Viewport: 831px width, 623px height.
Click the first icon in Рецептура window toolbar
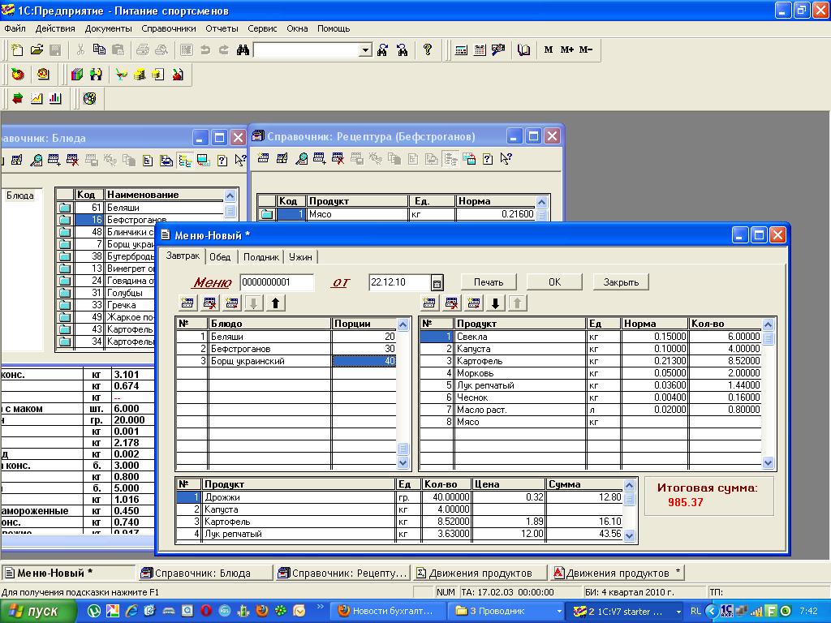263,158
